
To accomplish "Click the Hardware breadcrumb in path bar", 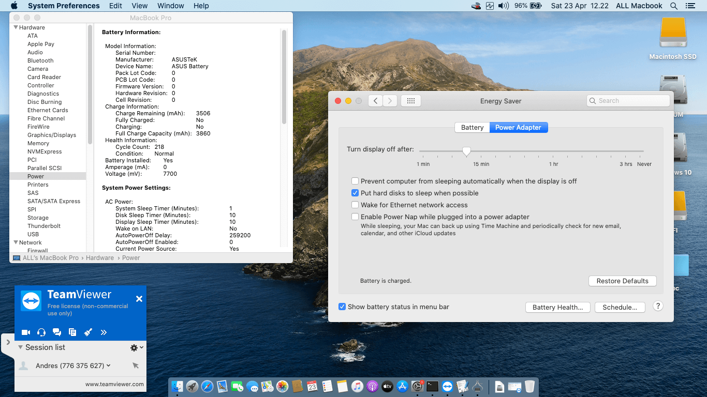I will 100,258.
